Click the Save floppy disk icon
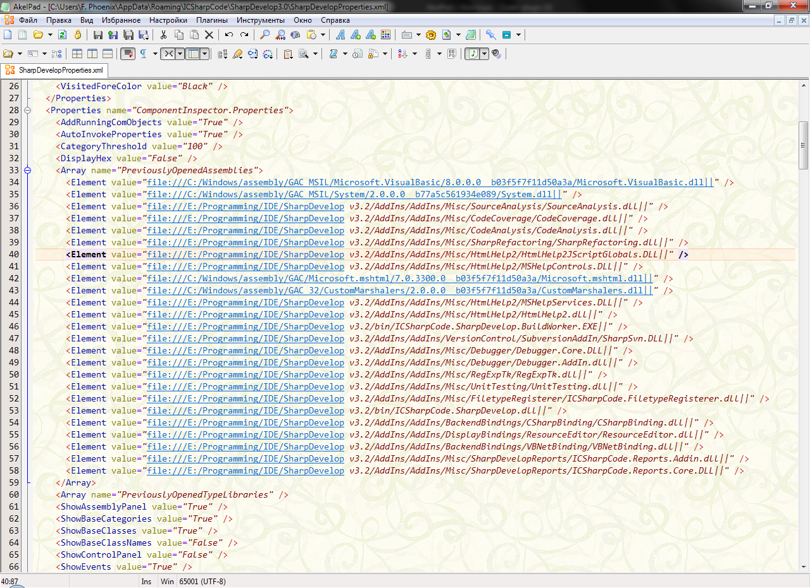 coord(98,35)
